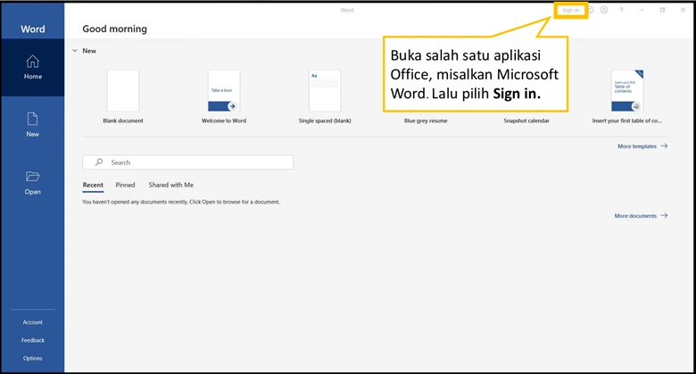
Task: Open Insert your first table of contents template
Action: click(x=626, y=96)
